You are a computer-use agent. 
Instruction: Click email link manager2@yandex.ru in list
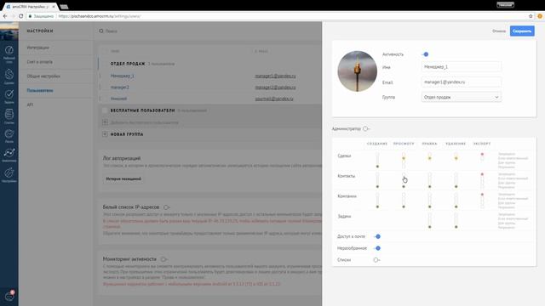(x=275, y=87)
